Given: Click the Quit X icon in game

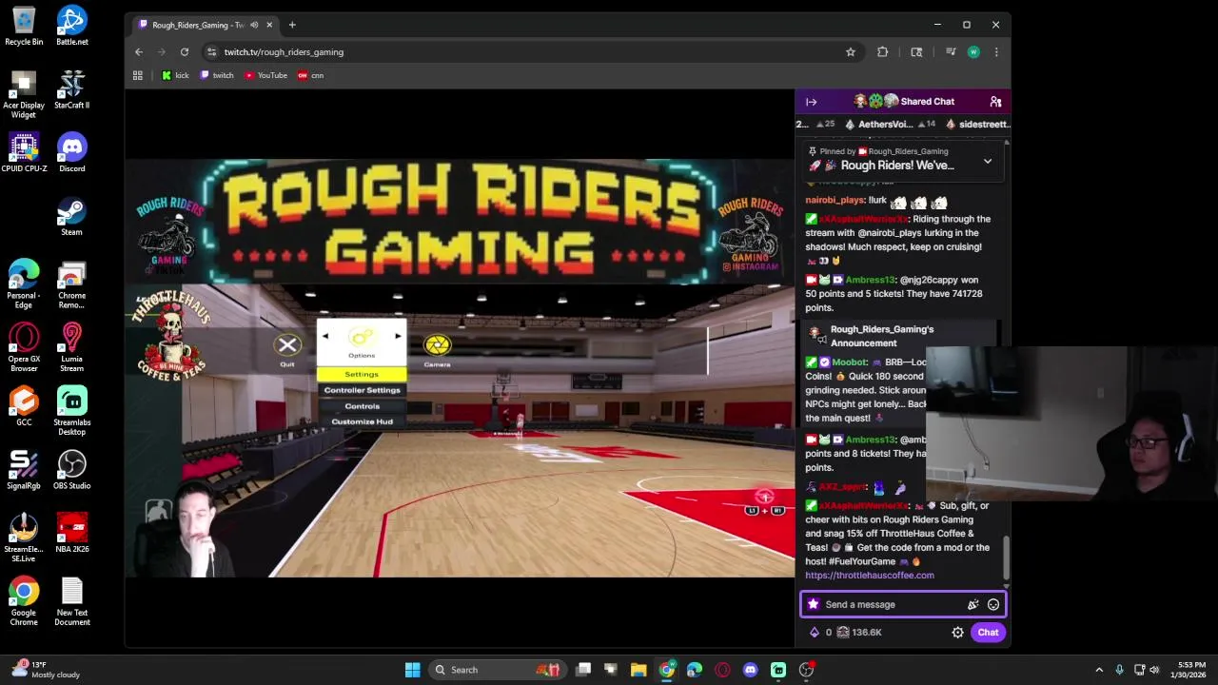Looking at the screenshot, I should click(287, 345).
